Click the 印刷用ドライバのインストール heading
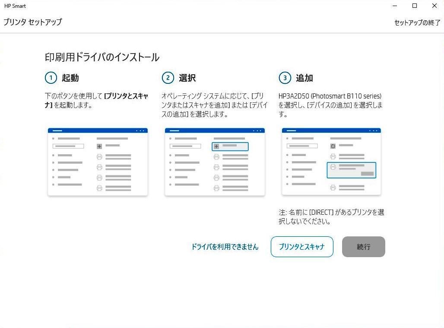 pyautogui.click(x=102, y=57)
